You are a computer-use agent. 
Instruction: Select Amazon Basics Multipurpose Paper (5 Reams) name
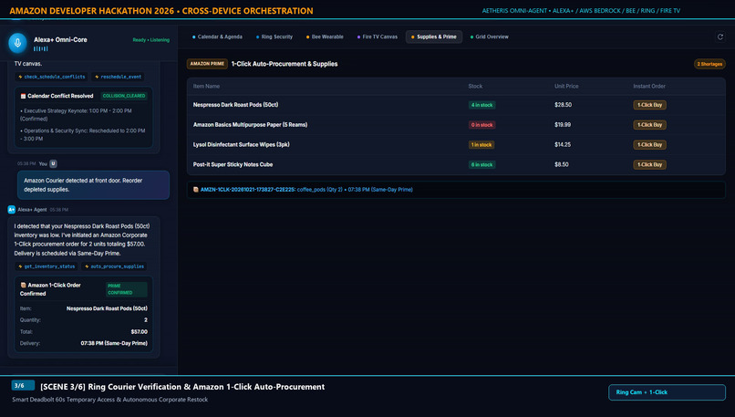click(250, 125)
